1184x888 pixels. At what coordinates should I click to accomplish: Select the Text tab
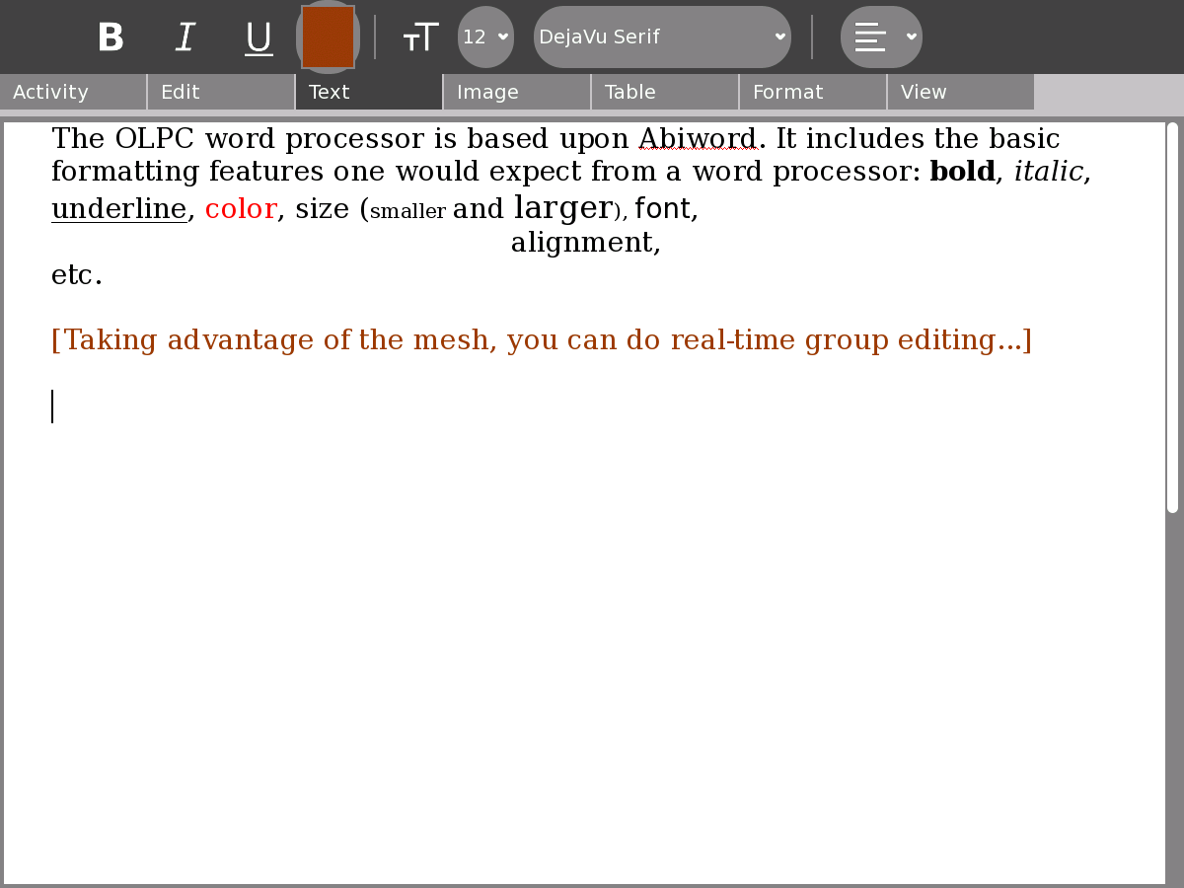pyautogui.click(x=369, y=92)
